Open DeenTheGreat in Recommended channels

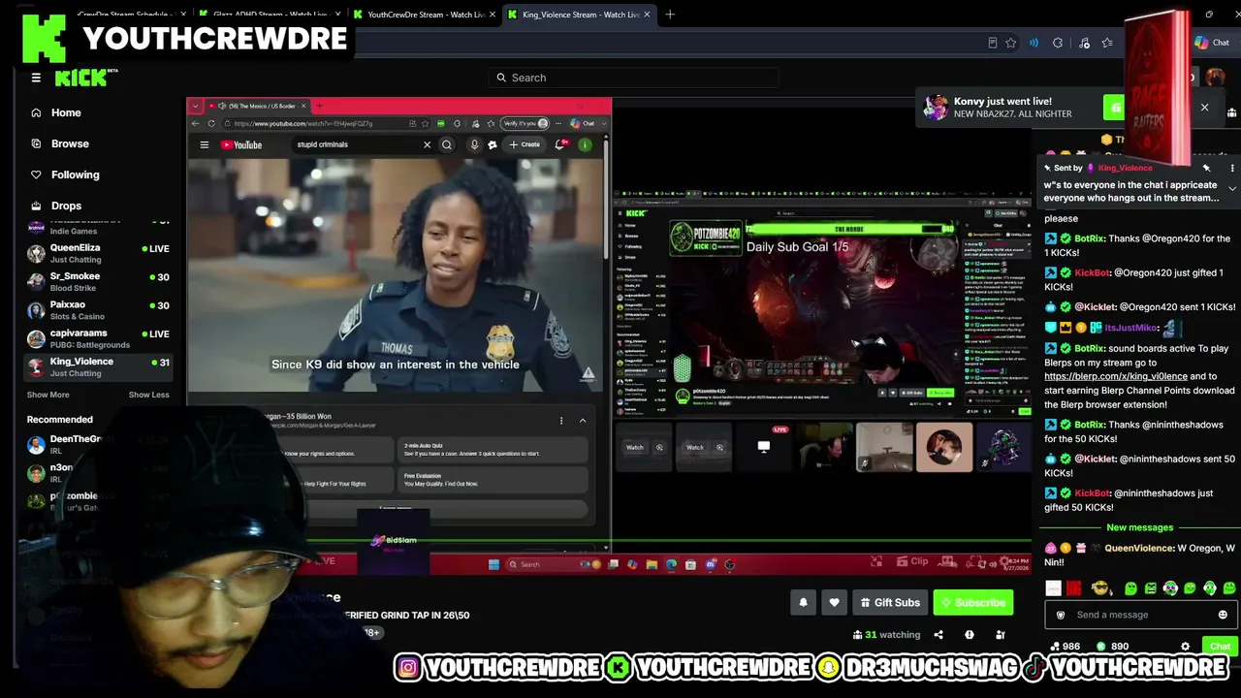[x=64, y=444]
